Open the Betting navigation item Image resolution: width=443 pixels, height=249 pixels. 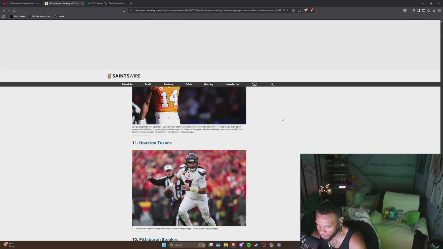click(x=209, y=84)
